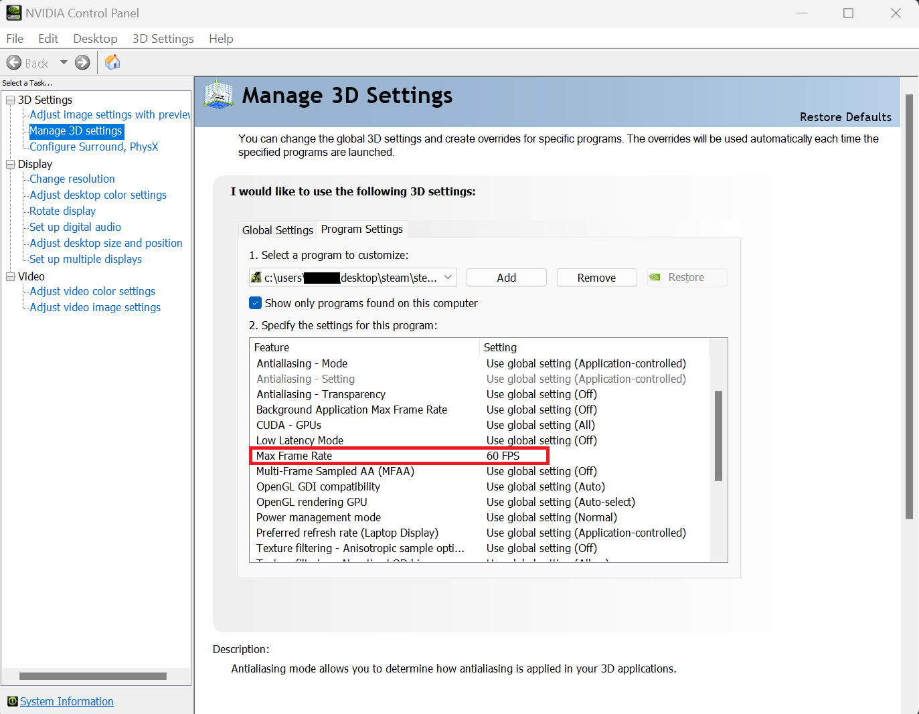Select Background Application Max Frame Rate row
The height and width of the screenshot is (714, 919).
coord(479,410)
